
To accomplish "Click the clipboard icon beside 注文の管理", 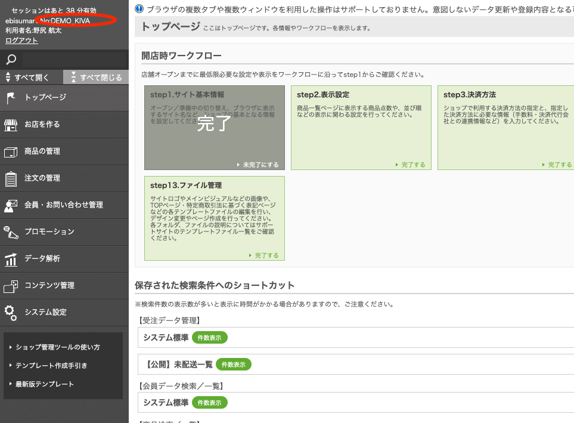I will 11,179.
